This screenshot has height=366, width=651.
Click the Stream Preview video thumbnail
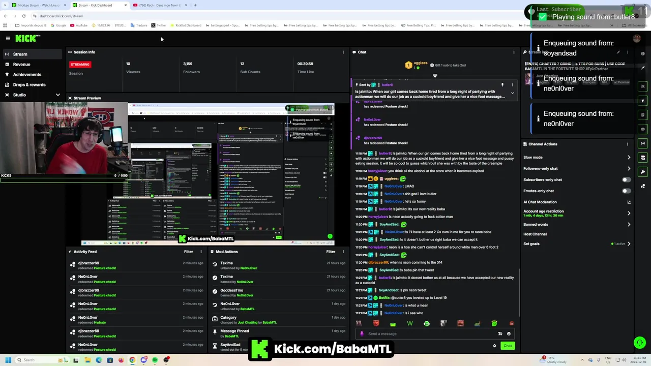pos(208,174)
